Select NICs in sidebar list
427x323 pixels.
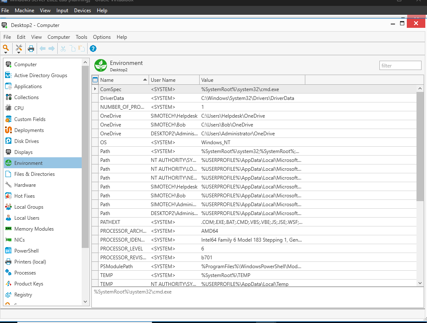pos(43,240)
